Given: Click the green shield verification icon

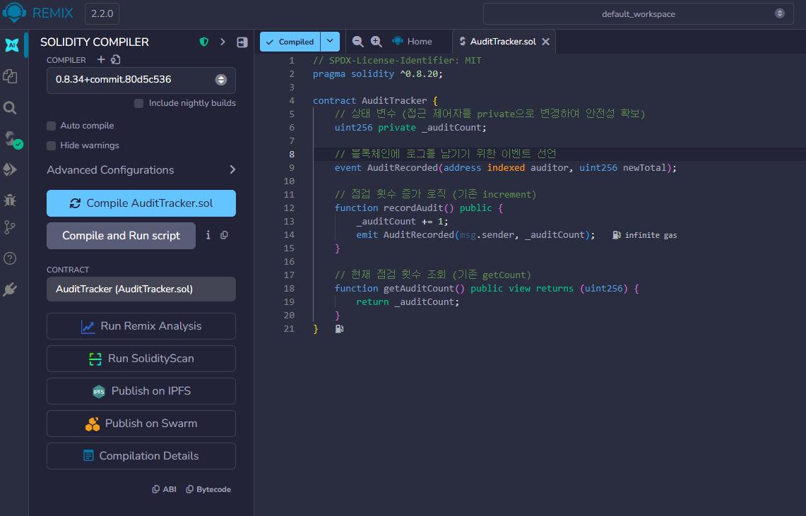Looking at the screenshot, I should coord(204,42).
